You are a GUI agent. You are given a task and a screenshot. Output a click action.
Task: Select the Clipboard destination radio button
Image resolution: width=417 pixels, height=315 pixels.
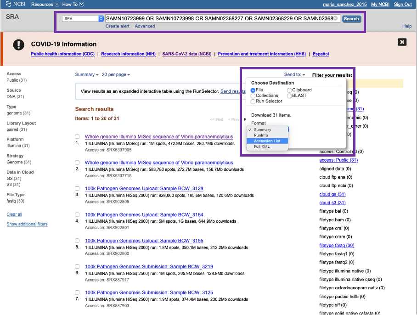[x=289, y=90]
